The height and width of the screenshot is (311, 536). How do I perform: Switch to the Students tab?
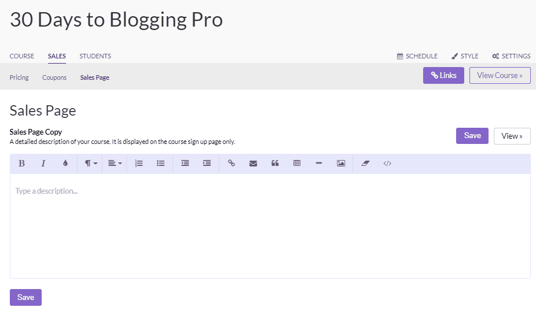[x=95, y=56]
